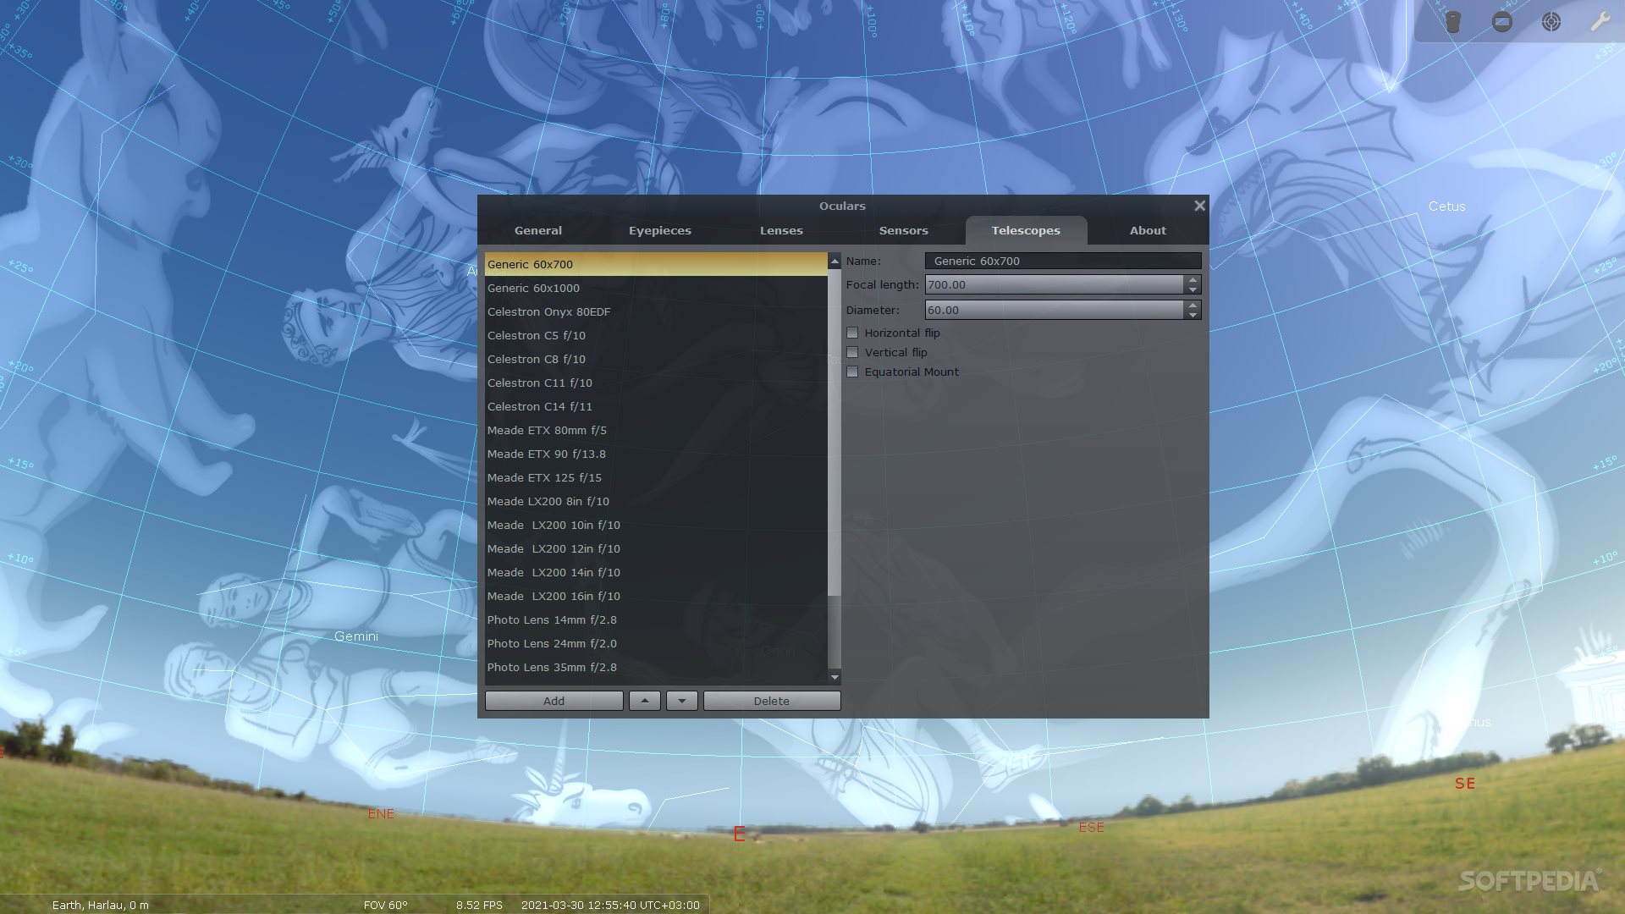
Task: Close the Oculars dialog
Action: click(x=1199, y=206)
